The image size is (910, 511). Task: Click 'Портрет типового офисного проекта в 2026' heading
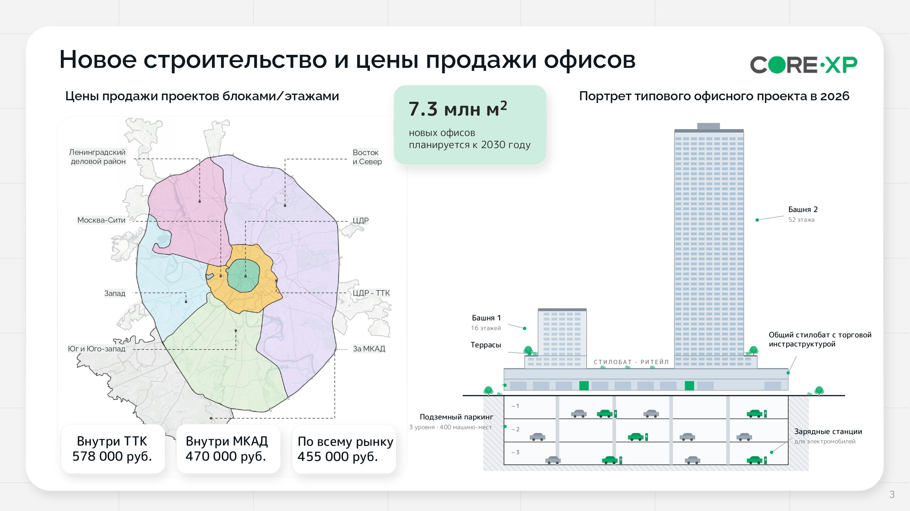[714, 96]
